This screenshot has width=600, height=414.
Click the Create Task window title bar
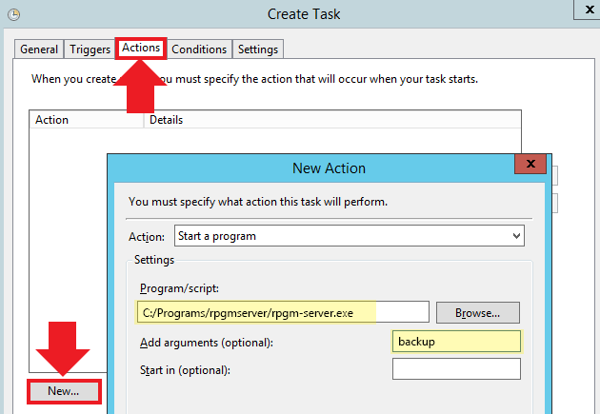click(x=304, y=14)
